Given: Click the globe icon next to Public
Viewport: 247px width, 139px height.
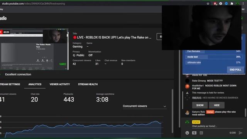Looking at the screenshot, I should click(74, 55).
